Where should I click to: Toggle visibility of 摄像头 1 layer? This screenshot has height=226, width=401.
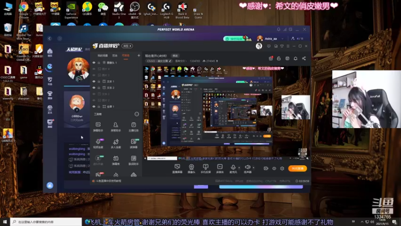click(94, 62)
